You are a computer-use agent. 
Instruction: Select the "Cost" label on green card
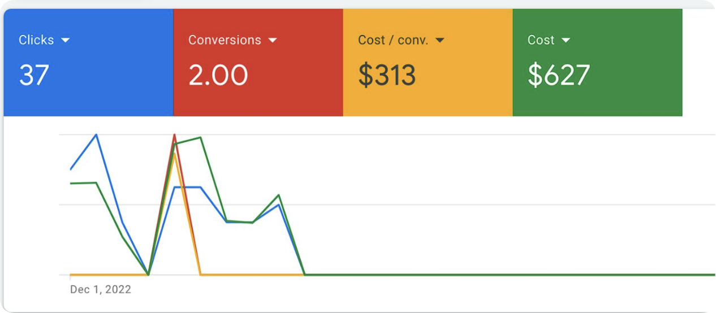(541, 40)
